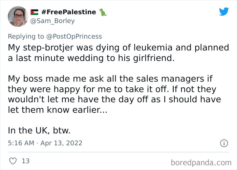The width and height of the screenshot is (237, 170).
Task: Click the green dinosaur emoji
Action: 103,13
